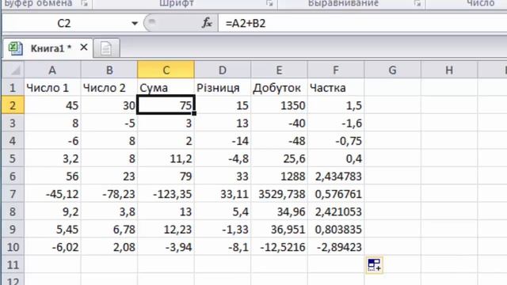Select row 5 header
The image size is (507, 285).
click(x=13, y=158)
